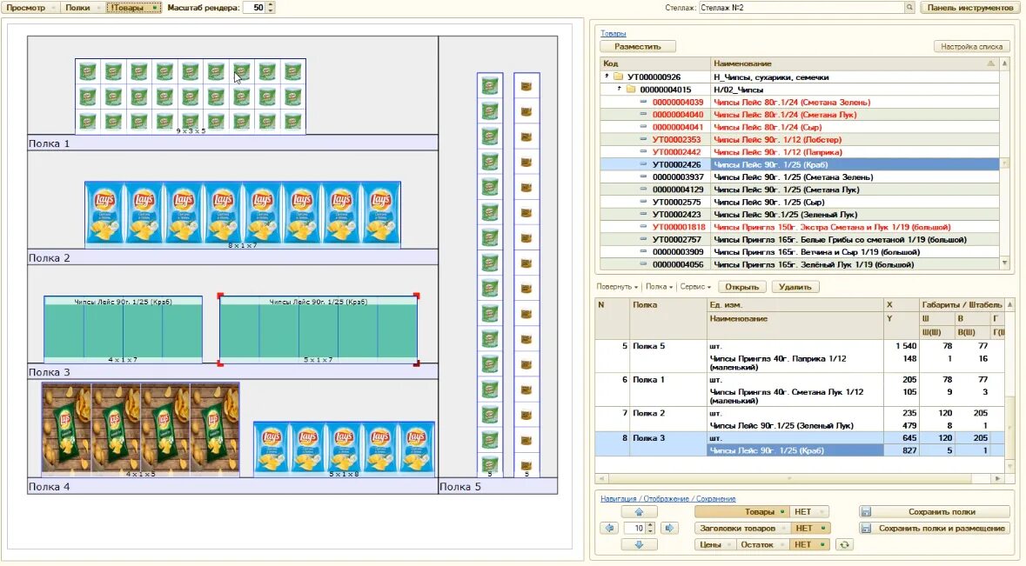This screenshot has width=1026, height=566.
Task: Click Сохранить полки и размещение button
Action: click(x=935, y=528)
